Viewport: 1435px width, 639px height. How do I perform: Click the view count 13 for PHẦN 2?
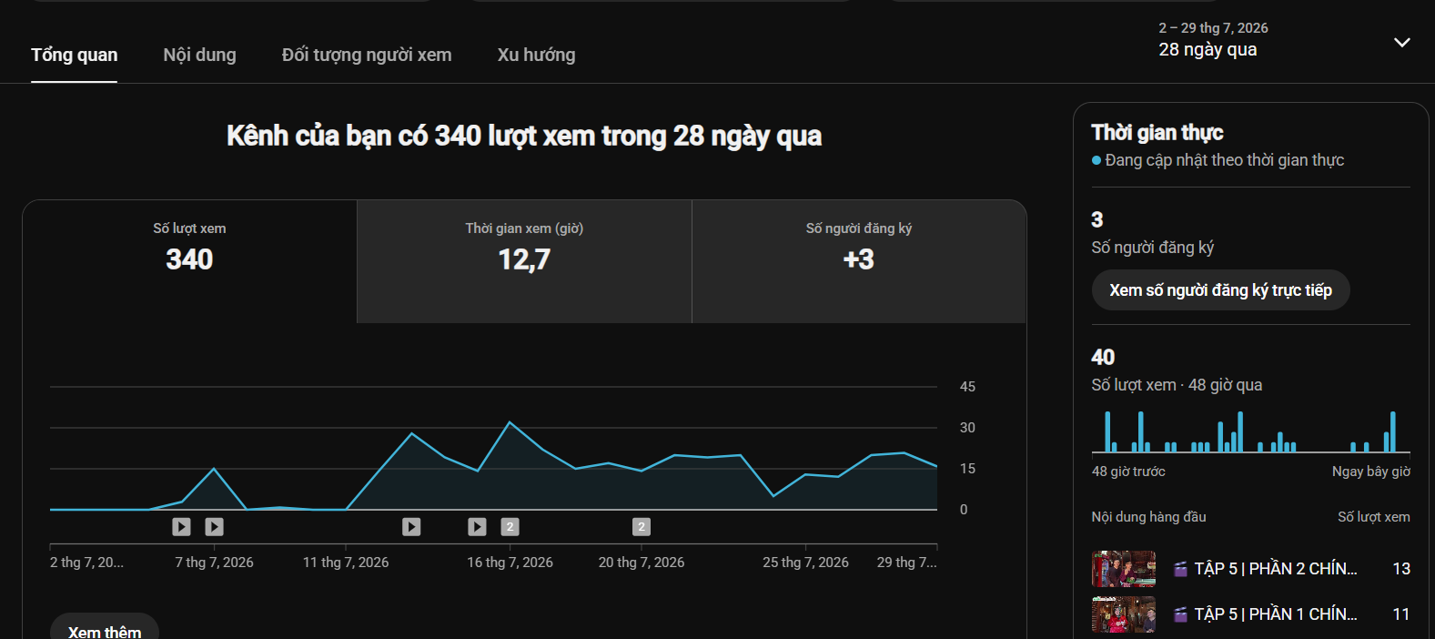[1401, 569]
